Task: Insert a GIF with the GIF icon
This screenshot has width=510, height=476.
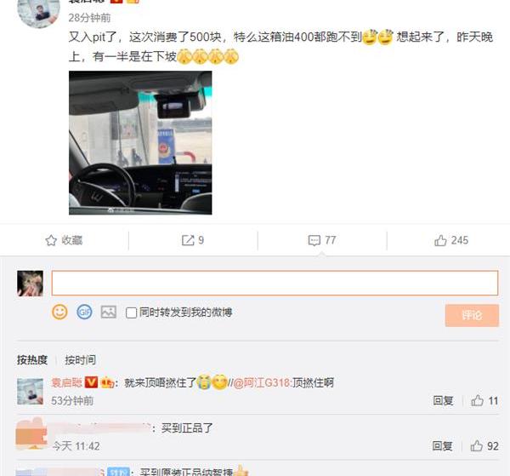Action: click(84, 313)
